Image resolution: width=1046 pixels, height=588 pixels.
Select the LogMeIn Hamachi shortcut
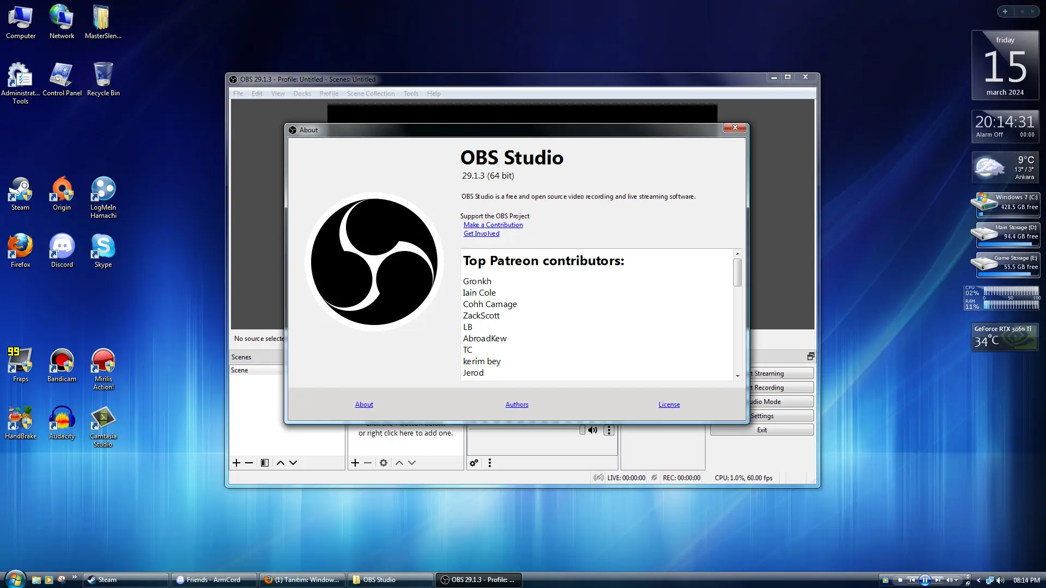pyautogui.click(x=103, y=198)
